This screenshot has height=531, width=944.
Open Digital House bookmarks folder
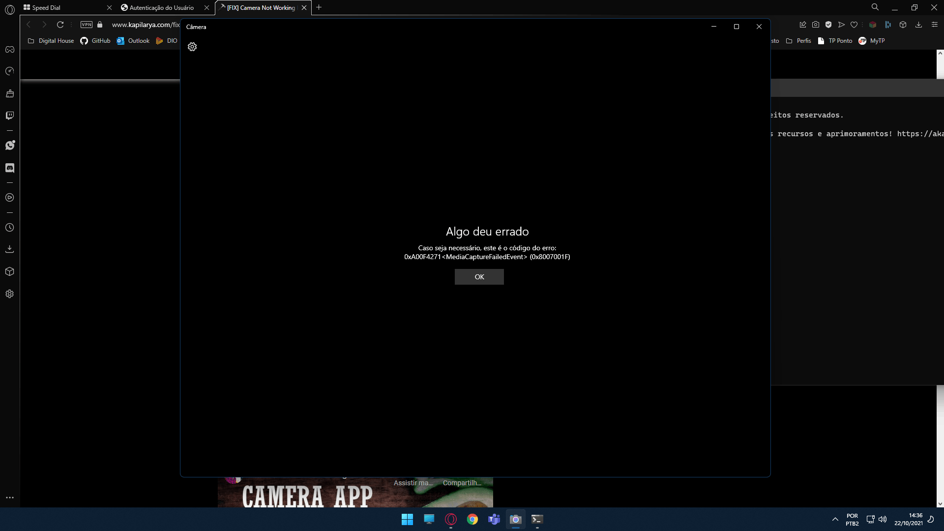pos(51,41)
